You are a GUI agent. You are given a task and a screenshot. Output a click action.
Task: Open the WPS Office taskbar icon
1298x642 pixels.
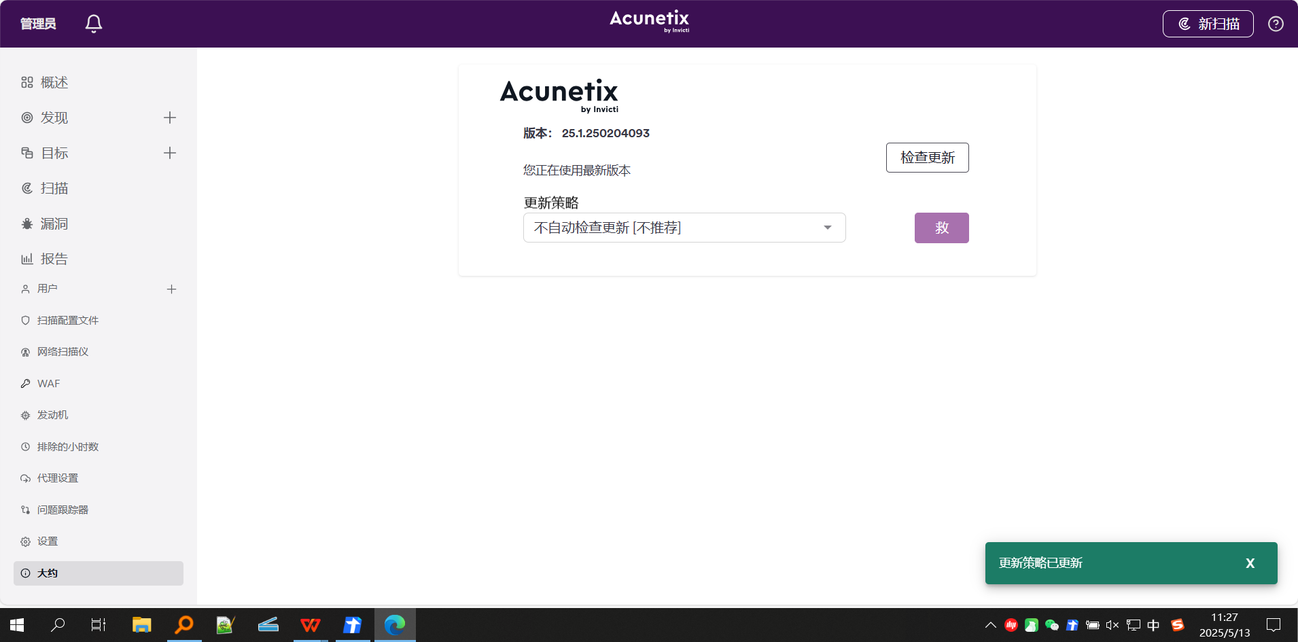click(x=311, y=625)
